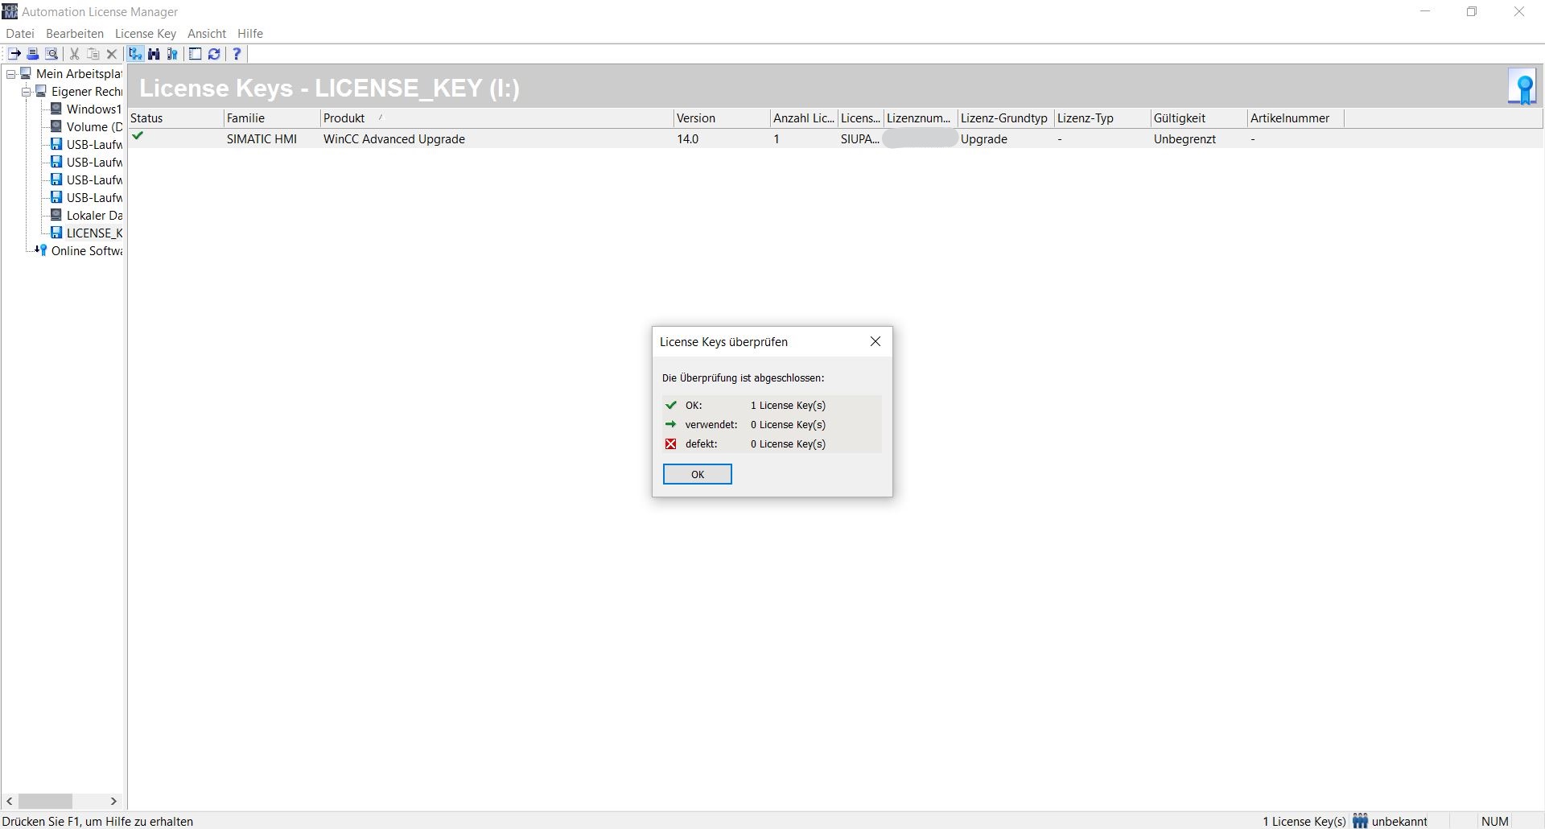Click the 1 License Key(s) status bar entry
Image resolution: width=1545 pixels, height=829 pixels.
click(x=1304, y=822)
